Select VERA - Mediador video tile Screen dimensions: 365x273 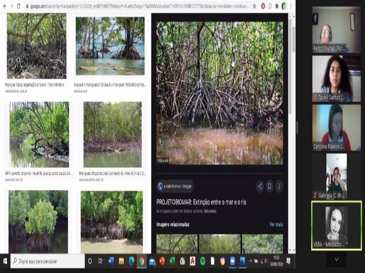coord(336,226)
